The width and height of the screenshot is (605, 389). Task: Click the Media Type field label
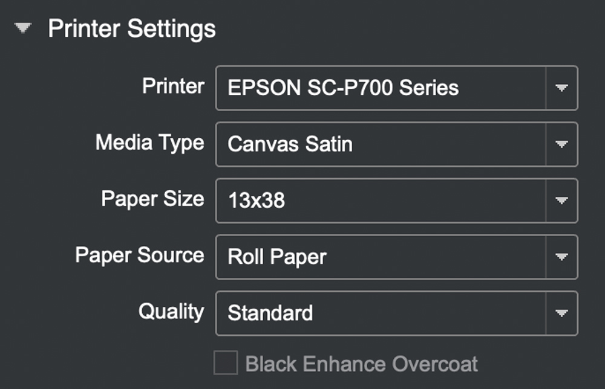(149, 143)
